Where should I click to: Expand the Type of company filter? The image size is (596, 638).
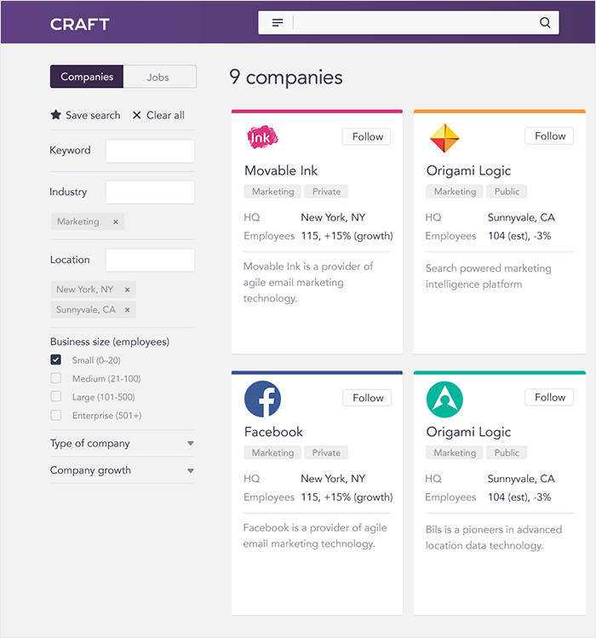(x=190, y=444)
